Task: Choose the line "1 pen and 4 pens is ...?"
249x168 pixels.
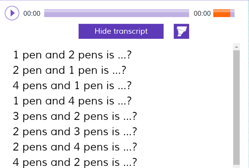Action: 71,101
